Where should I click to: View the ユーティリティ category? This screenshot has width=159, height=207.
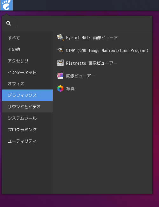point(27,141)
